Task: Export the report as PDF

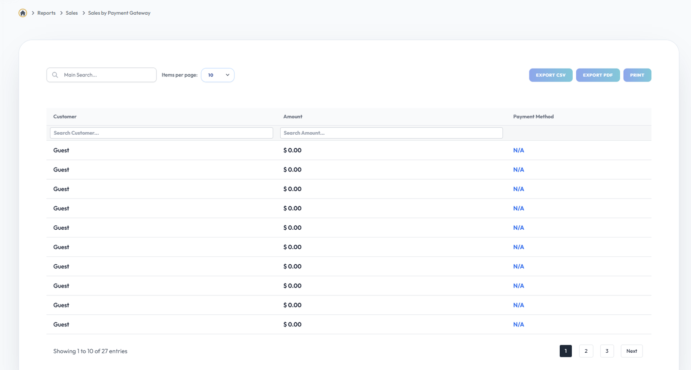Action: click(598, 75)
